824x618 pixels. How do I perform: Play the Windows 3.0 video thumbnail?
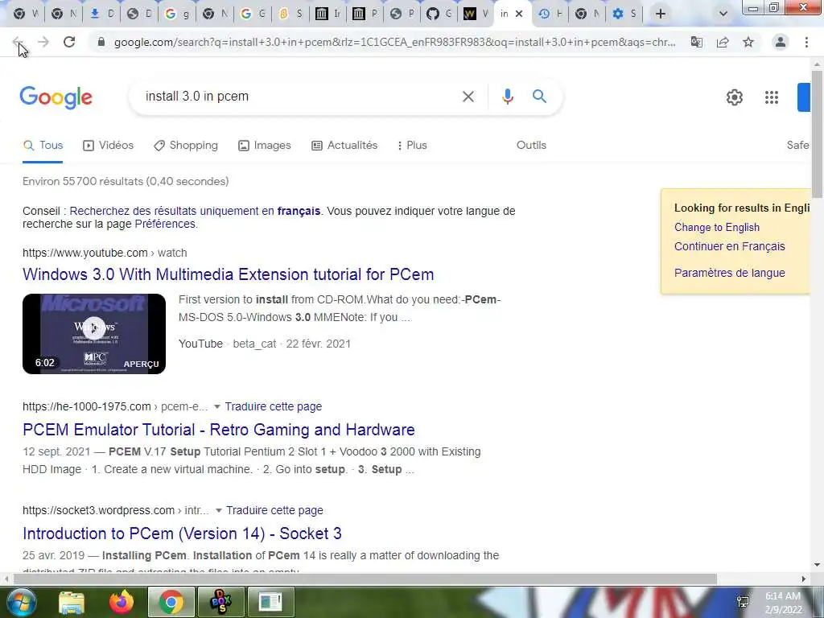[94, 334]
